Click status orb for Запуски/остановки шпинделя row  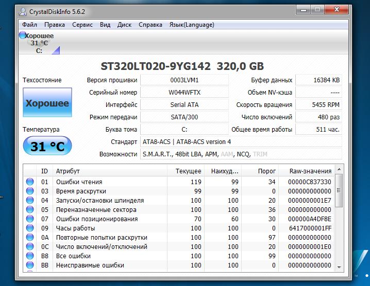30,200
